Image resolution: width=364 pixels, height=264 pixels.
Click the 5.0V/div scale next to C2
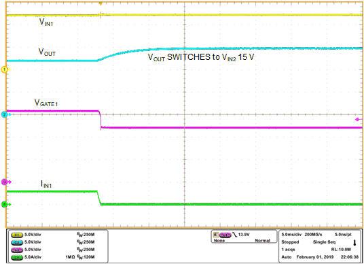coord(33,242)
